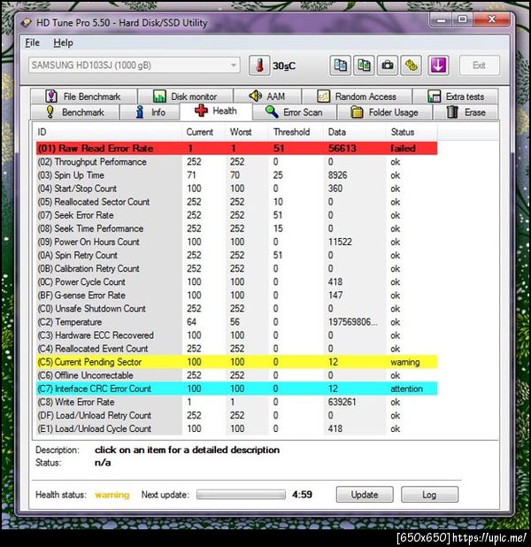531x547 pixels.
Task: Select the Reallocated Sector Count row
Action: tap(236, 202)
